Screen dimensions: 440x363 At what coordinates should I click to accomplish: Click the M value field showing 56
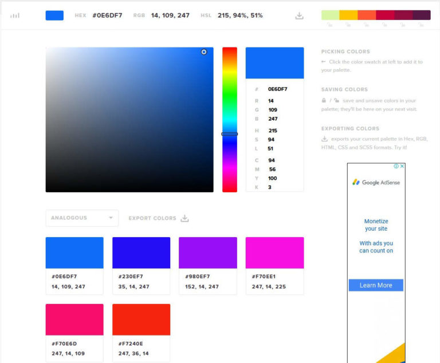[272, 169]
